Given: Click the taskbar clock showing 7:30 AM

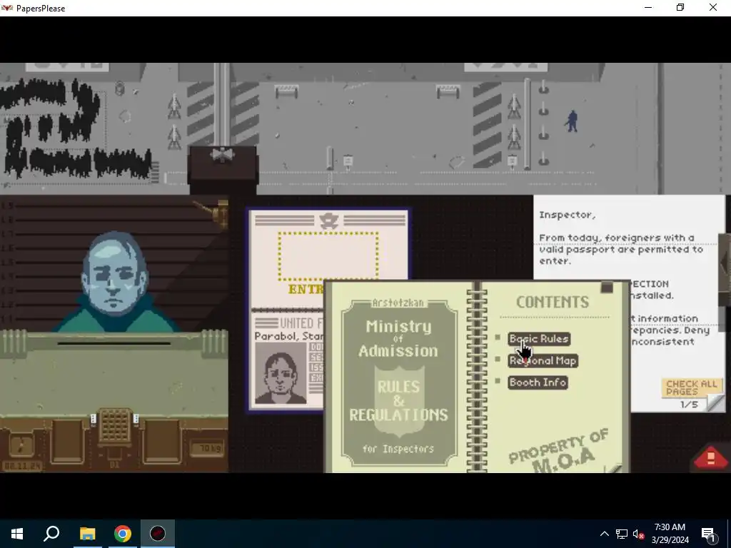Looking at the screenshot, I should 670,534.
